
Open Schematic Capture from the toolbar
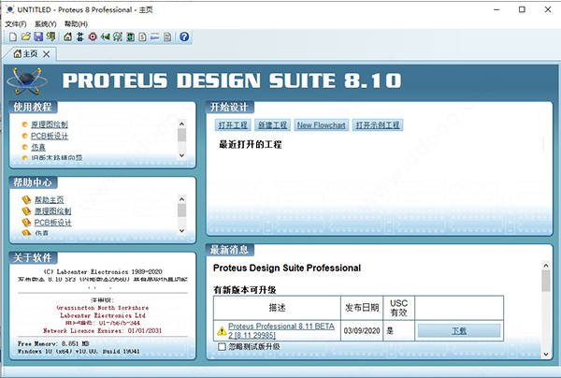click(80, 36)
